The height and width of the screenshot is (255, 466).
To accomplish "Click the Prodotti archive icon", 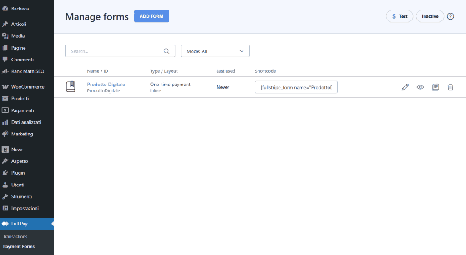I will pyautogui.click(x=5, y=99).
